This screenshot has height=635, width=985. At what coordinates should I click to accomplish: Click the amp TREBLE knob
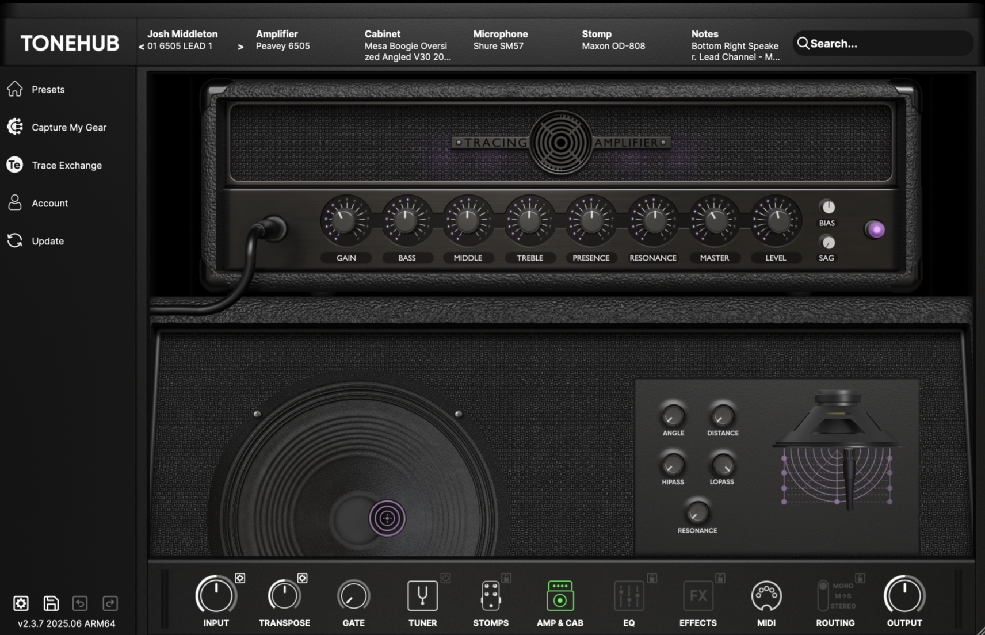529,221
